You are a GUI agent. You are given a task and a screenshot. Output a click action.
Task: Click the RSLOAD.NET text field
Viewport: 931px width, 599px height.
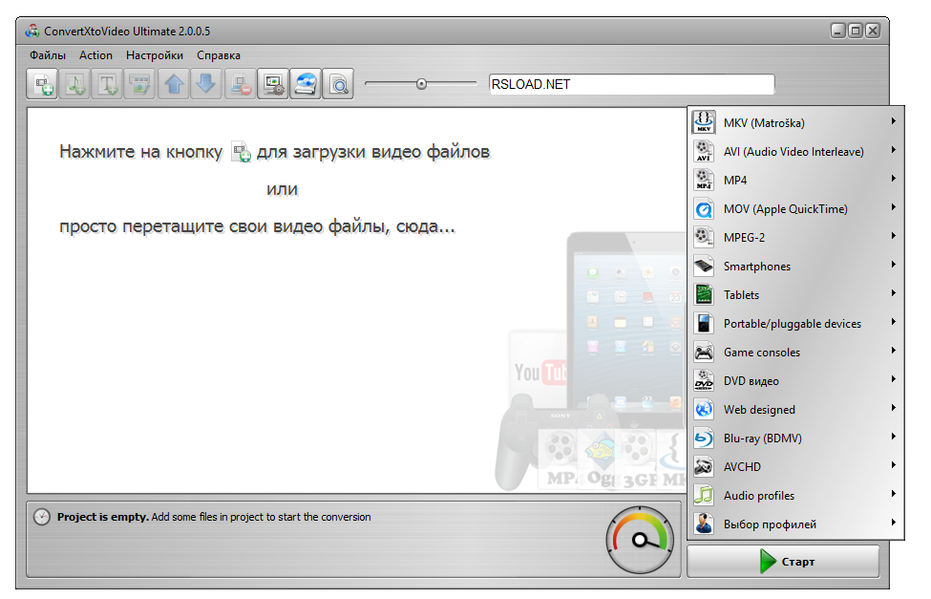tap(632, 84)
